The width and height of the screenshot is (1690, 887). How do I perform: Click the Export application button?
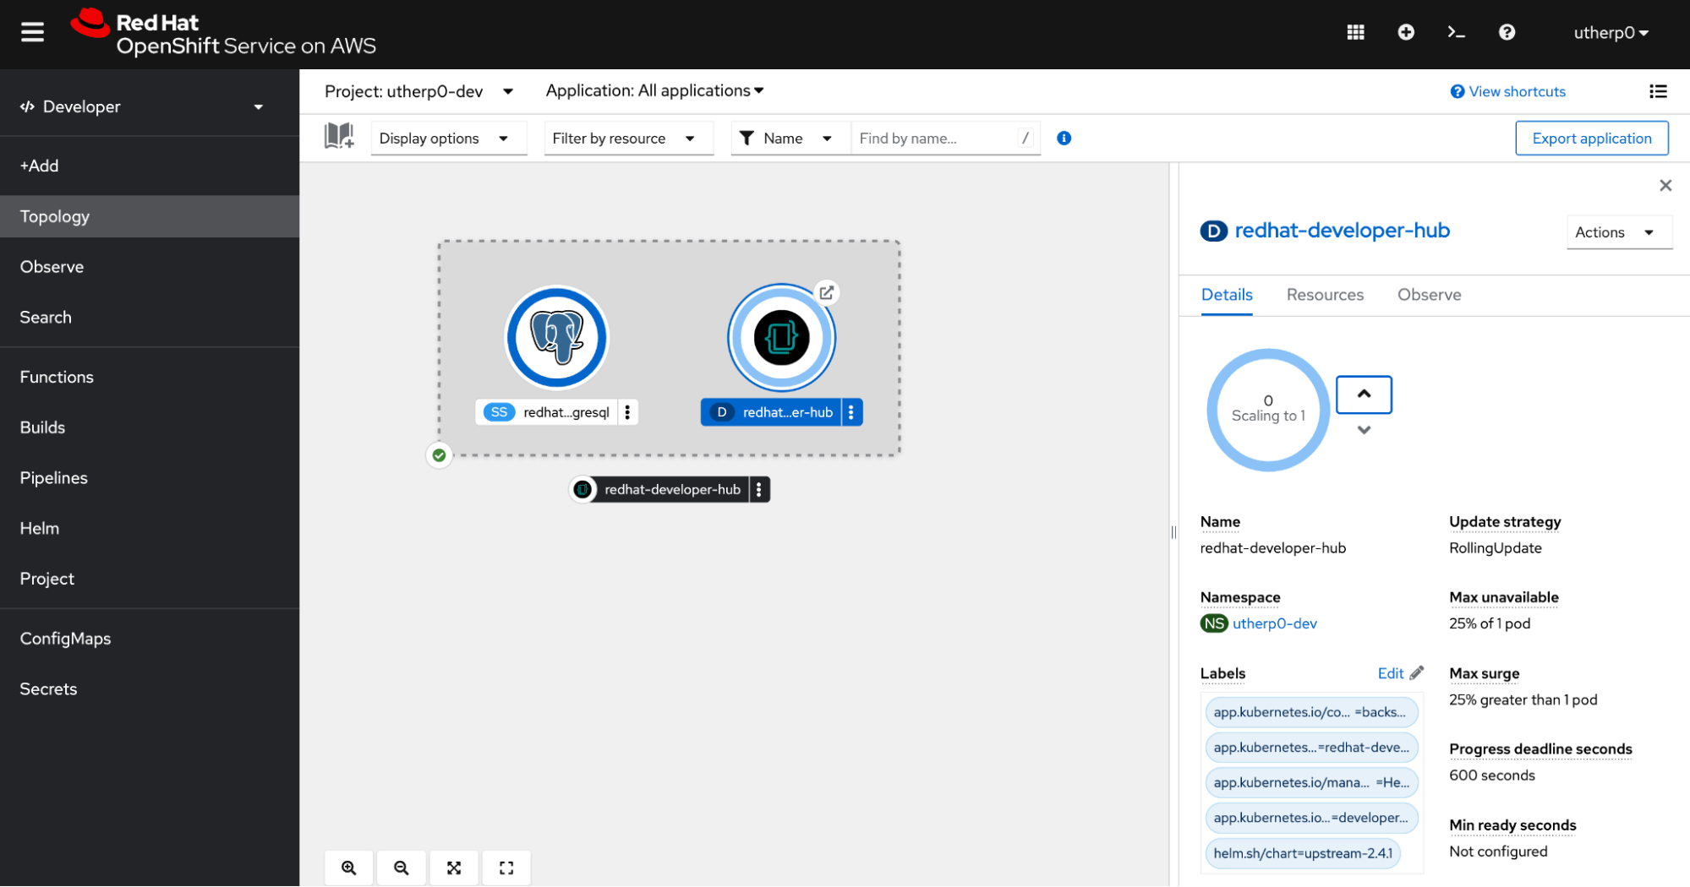1591,138
